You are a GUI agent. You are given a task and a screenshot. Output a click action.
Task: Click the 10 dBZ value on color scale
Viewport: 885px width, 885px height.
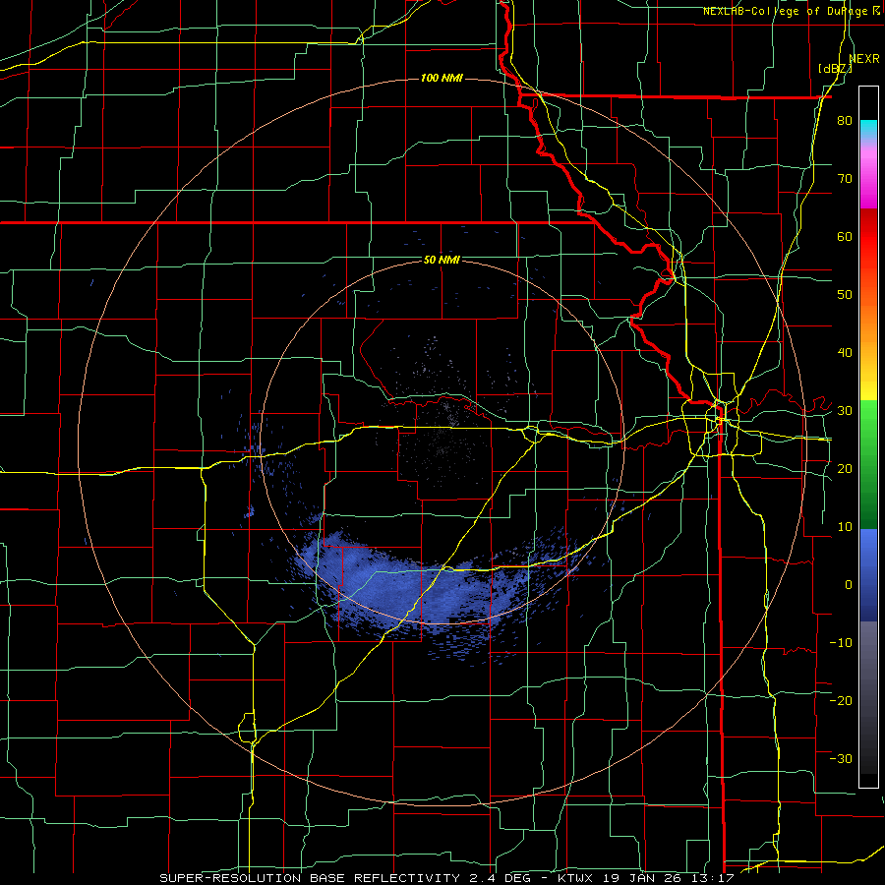click(845, 527)
